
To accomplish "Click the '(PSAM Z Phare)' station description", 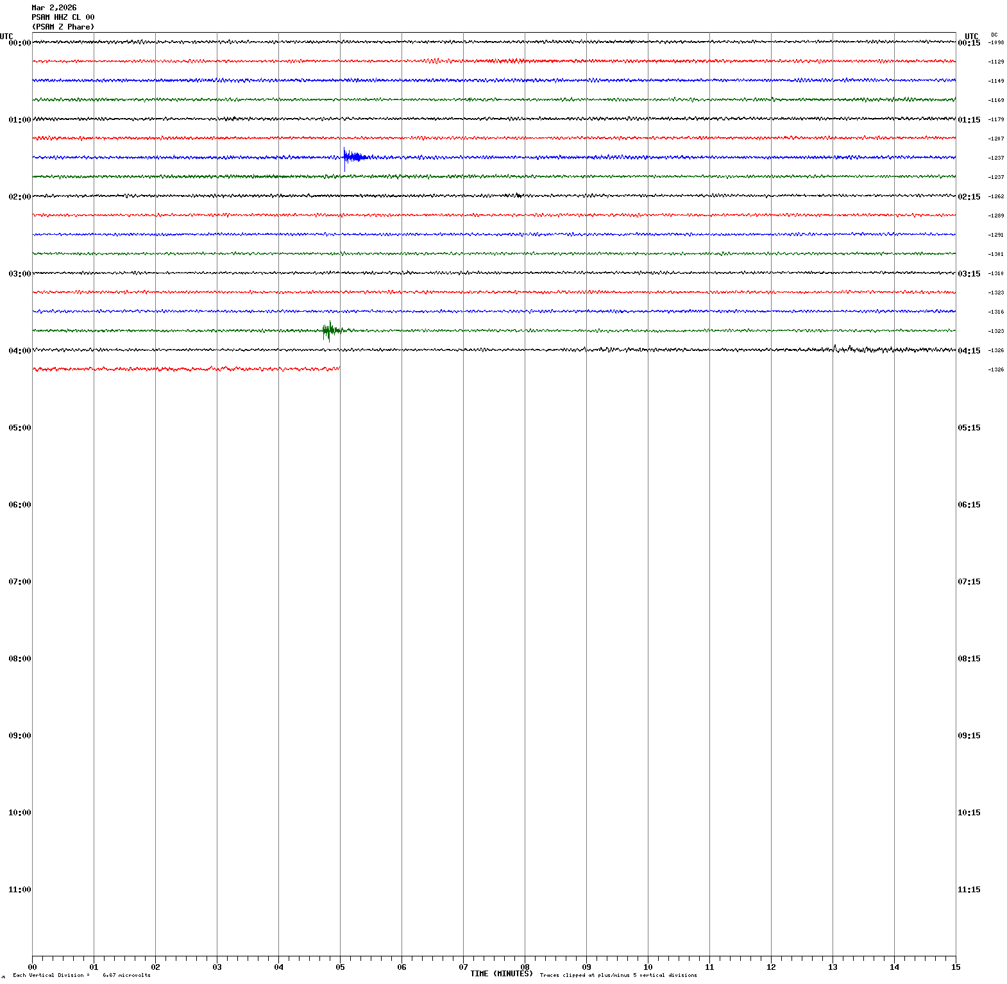I will (63, 27).
